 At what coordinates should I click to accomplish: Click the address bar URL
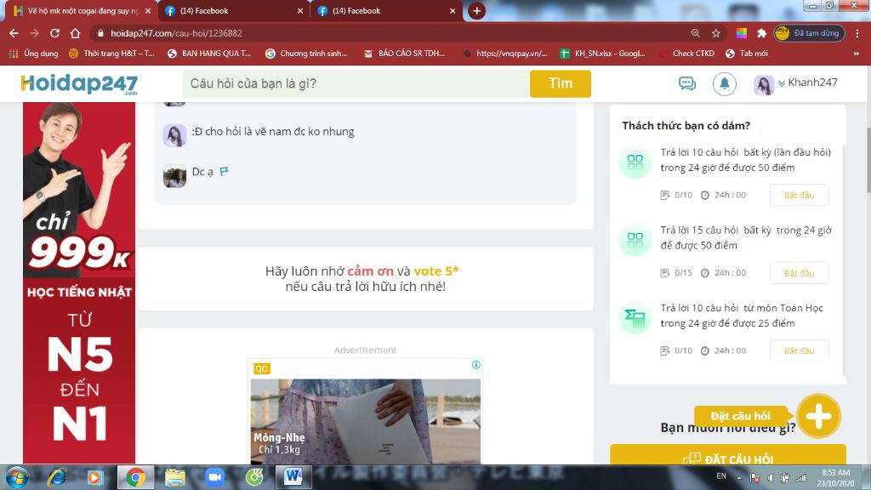tap(176, 33)
